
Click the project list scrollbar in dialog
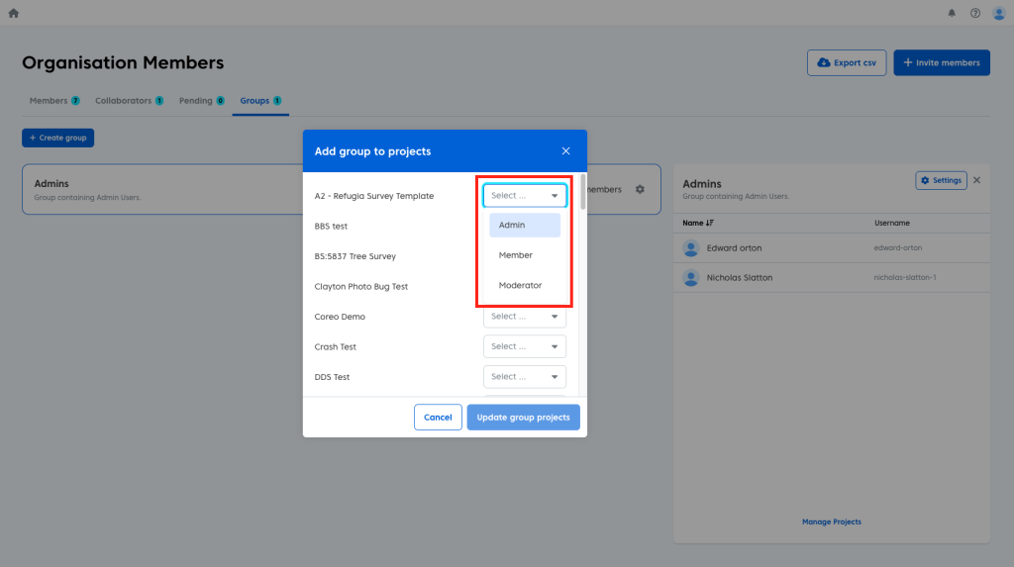(x=582, y=193)
